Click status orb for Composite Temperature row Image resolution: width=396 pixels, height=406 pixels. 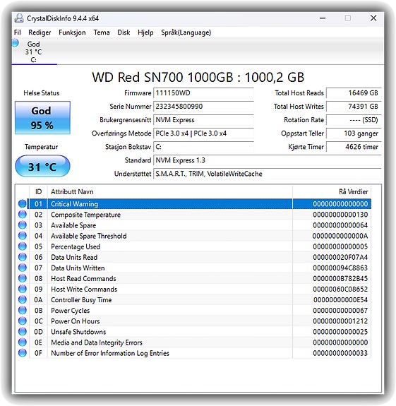coord(23,215)
